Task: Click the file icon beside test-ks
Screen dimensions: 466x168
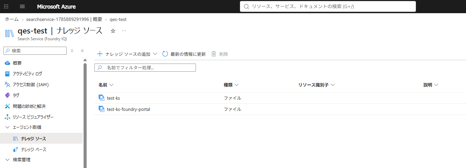Action: [102, 98]
